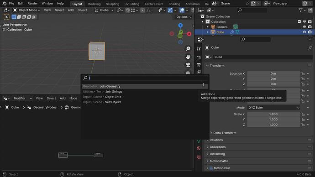This screenshot has height=177, width=315.
Task: Hide the Cube with its eye icon
Action: tap(304, 32)
